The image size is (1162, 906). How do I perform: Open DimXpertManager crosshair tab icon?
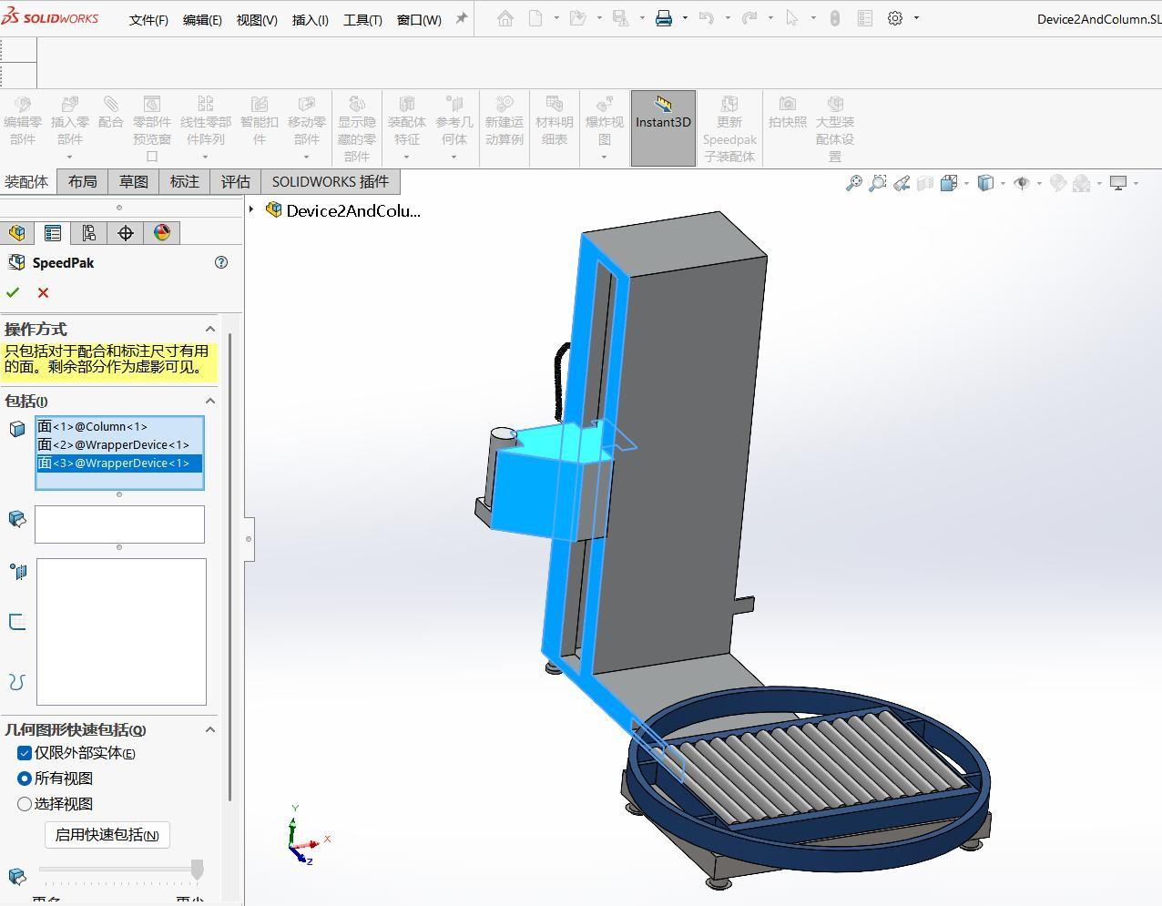click(126, 233)
